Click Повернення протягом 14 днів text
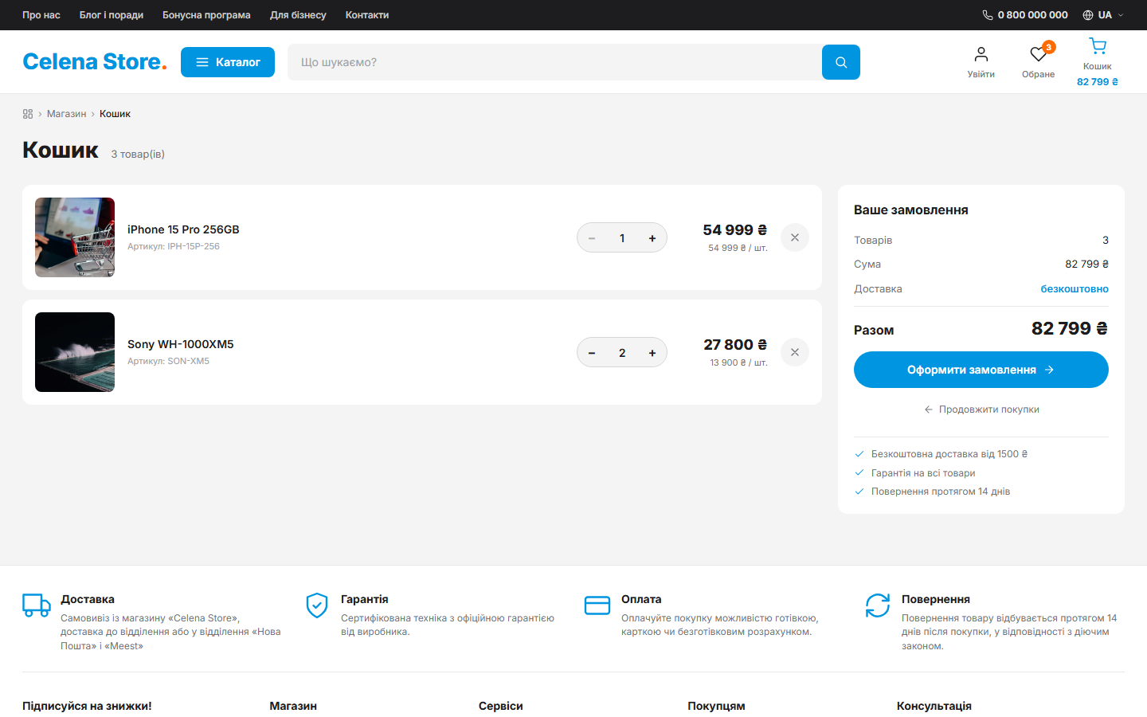This screenshot has height=717, width=1147. 941,492
